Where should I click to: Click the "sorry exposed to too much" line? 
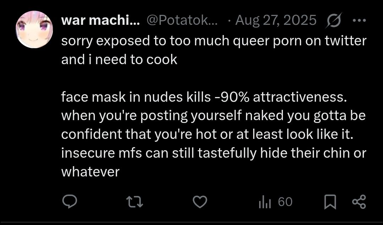click(x=214, y=41)
